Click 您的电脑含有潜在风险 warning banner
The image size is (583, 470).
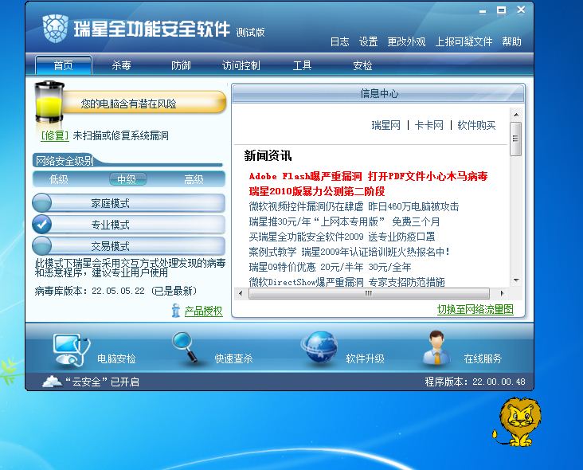click(144, 103)
